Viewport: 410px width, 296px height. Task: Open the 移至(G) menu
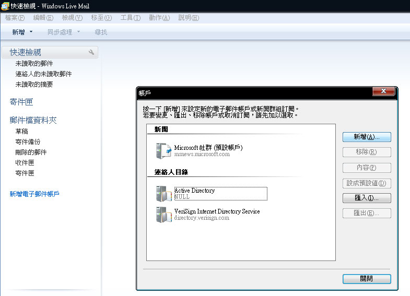(x=101, y=18)
